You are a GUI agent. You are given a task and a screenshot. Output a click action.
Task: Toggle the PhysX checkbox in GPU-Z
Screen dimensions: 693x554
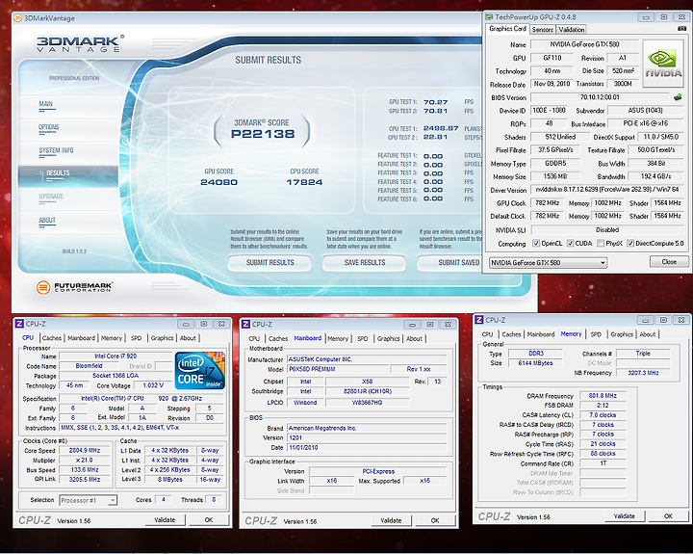click(x=601, y=244)
